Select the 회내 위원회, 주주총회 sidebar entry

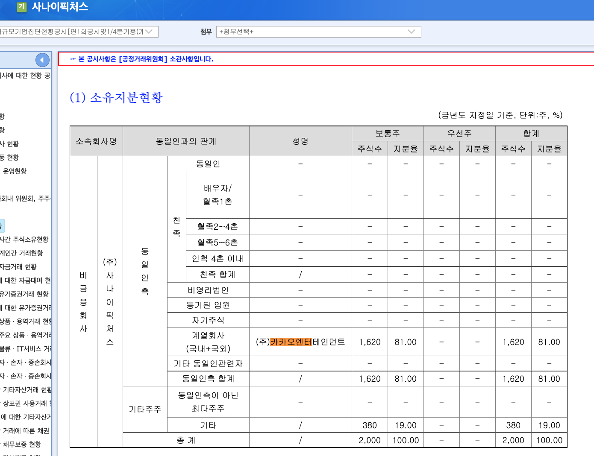[26, 199]
